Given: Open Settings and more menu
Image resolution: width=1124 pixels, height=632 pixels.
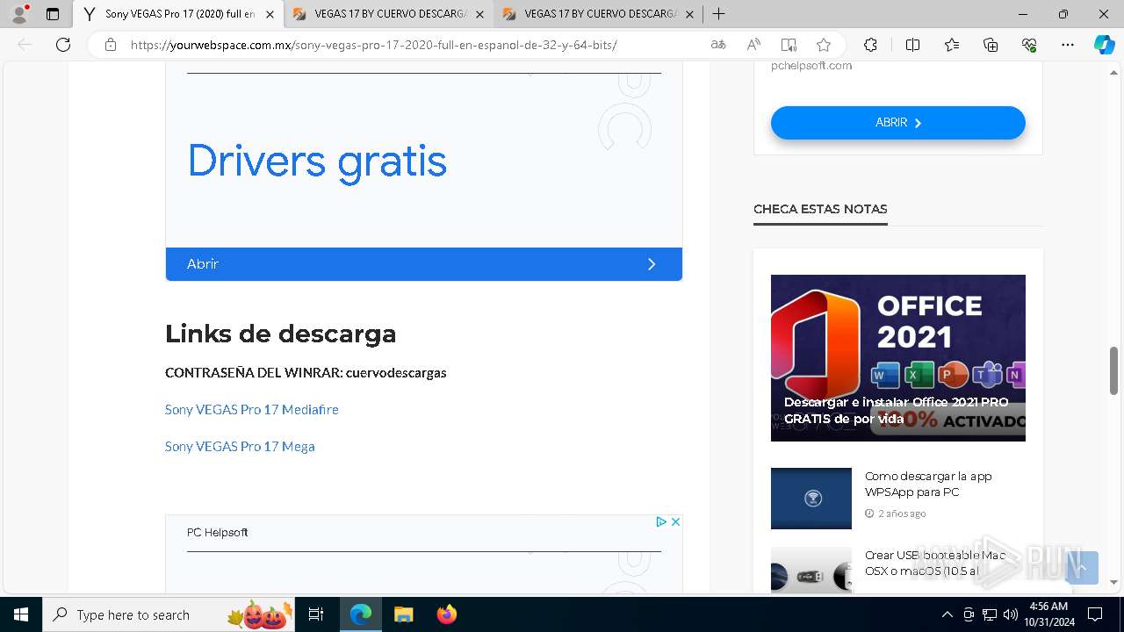Looking at the screenshot, I should pos(1068,45).
